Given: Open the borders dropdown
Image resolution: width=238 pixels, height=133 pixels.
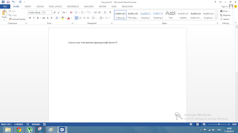Looking at the screenshot, I should [109, 18].
